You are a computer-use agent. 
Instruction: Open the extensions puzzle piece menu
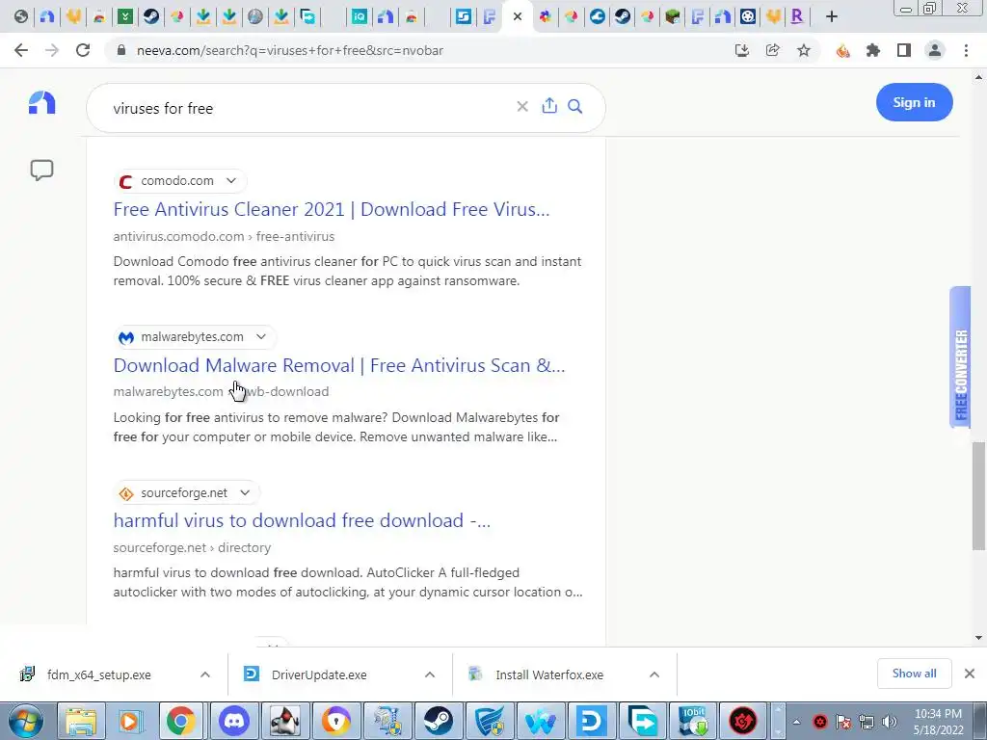point(873,50)
